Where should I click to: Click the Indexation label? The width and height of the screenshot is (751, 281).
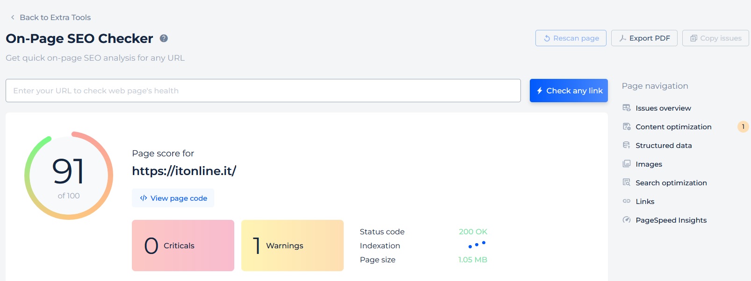pyautogui.click(x=380, y=246)
